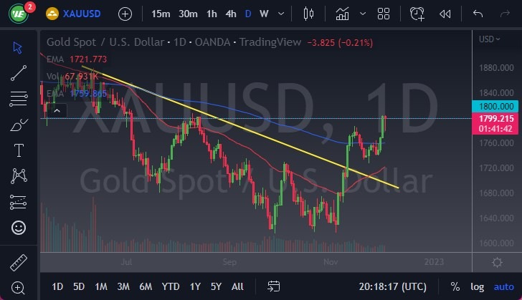Screen dimensions: 522x300
Task: Toggle the auto scale setting
Action: click(504, 286)
